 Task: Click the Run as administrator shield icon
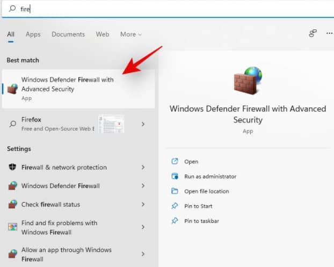(175, 176)
